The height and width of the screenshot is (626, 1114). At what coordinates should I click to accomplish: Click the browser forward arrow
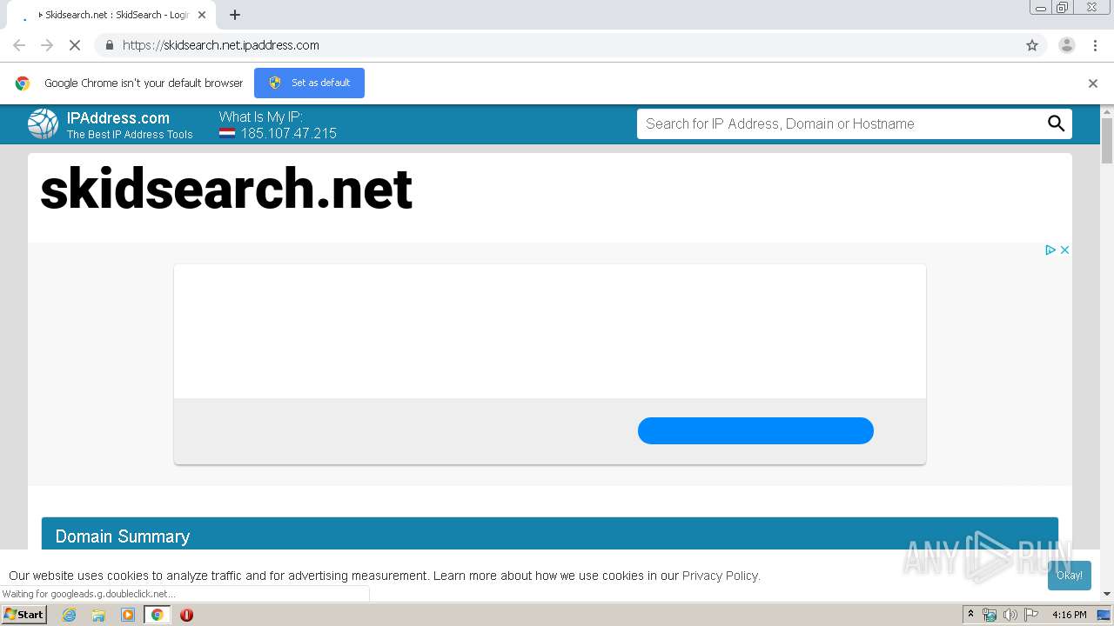47,45
